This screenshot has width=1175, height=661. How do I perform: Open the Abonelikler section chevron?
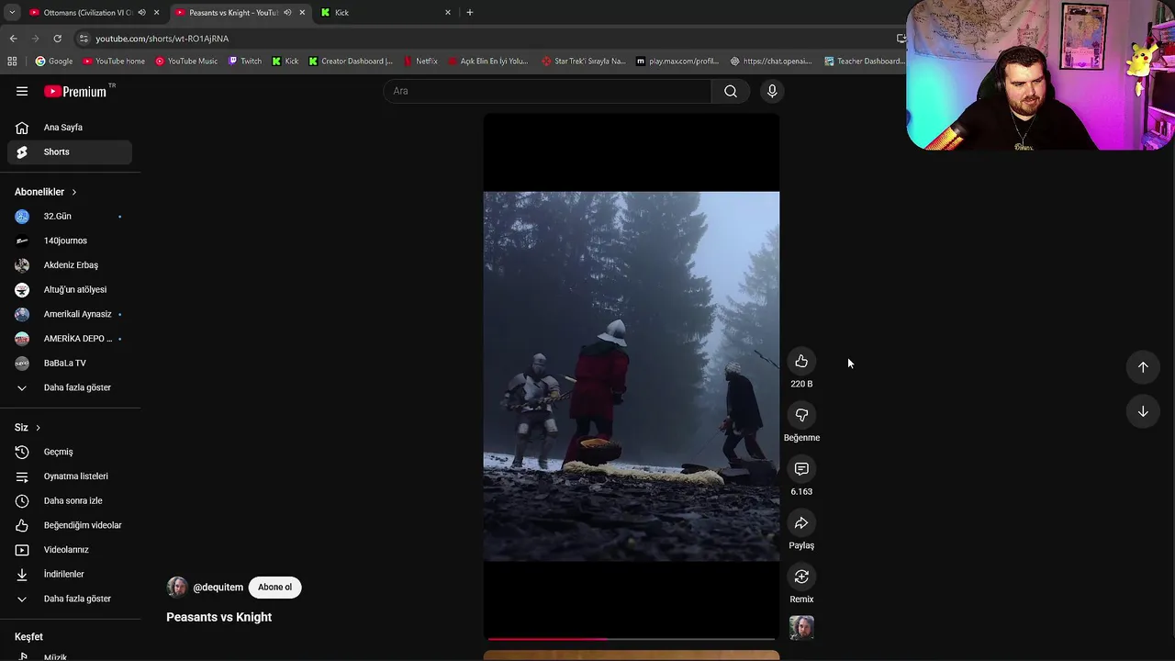[74, 192]
